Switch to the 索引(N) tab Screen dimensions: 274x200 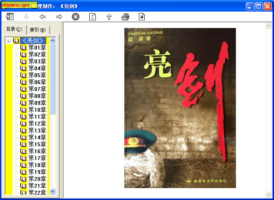coord(38,30)
